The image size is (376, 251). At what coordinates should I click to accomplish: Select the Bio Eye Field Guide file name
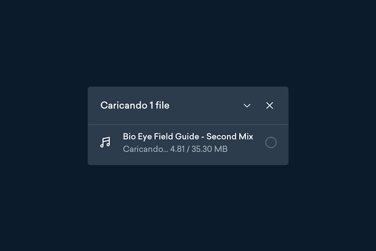point(188,137)
